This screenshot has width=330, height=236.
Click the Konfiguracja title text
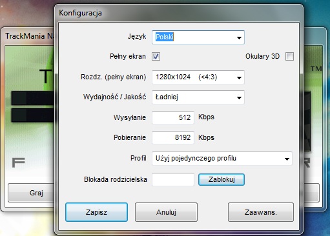pyautogui.click(x=80, y=13)
